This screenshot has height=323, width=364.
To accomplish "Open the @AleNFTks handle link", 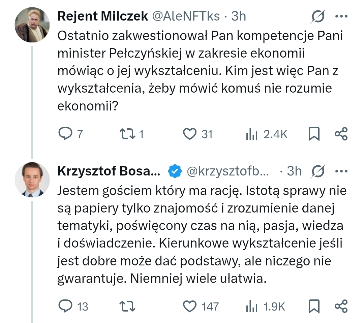I will [187, 16].
